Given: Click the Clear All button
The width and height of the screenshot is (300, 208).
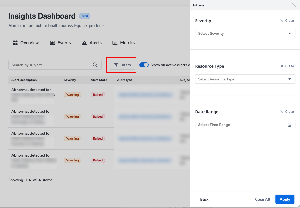Looking at the screenshot, I should pyautogui.click(x=263, y=199).
